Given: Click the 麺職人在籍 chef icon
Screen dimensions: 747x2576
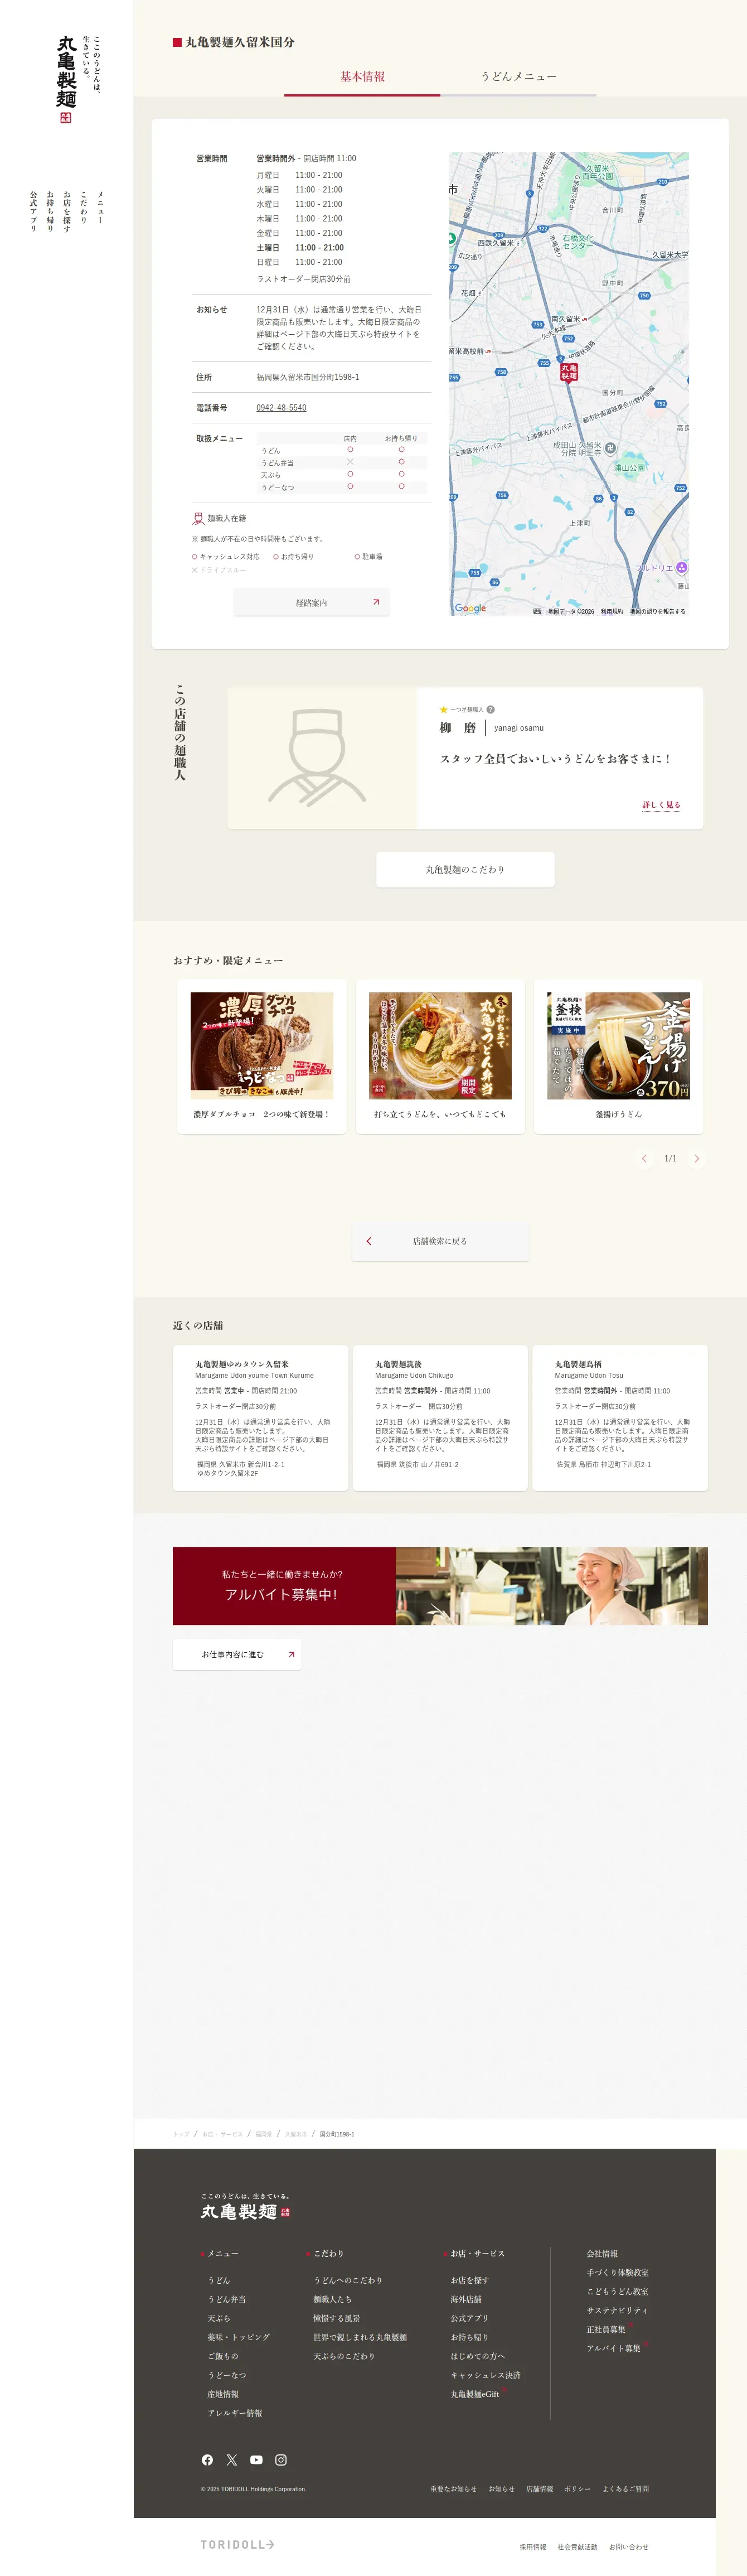Looking at the screenshot, I should 198,518.
